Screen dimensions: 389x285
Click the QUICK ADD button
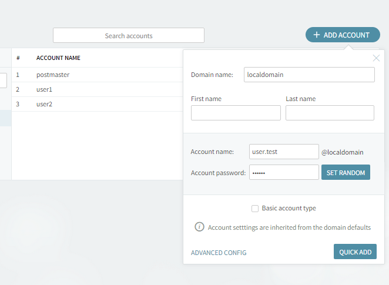355,252
